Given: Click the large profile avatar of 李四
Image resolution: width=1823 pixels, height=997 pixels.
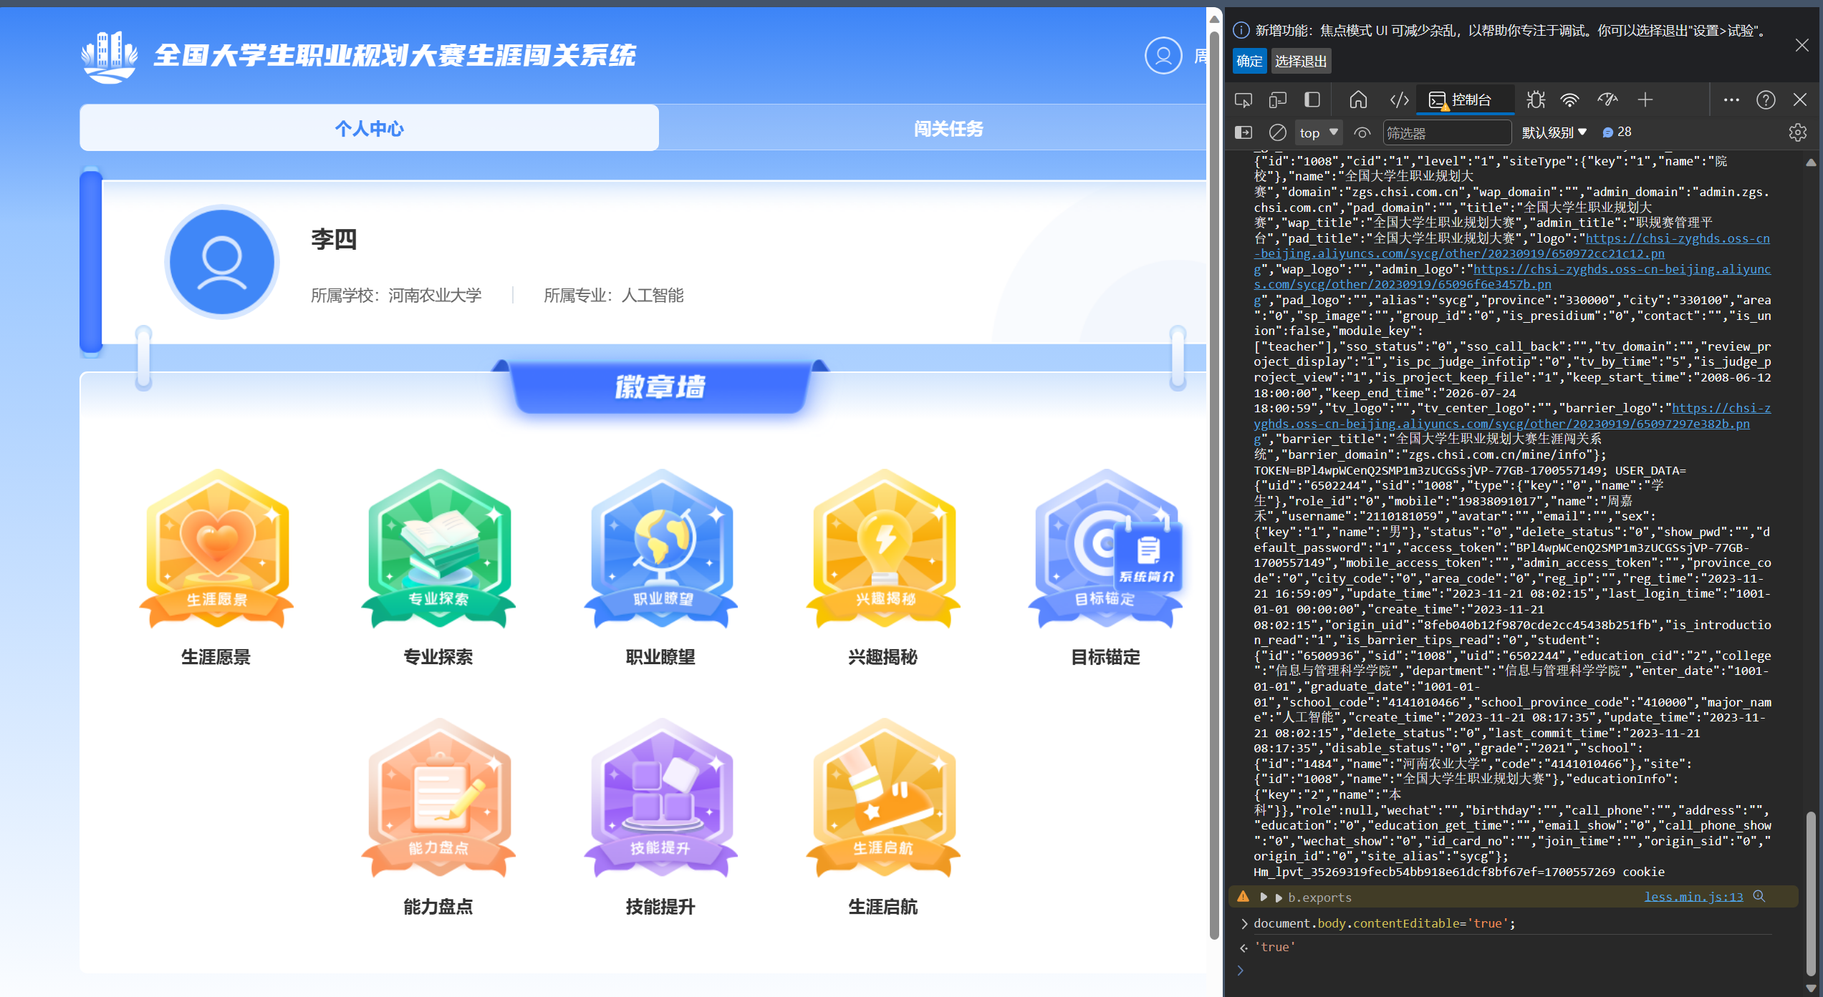Looking at the screenshot, I should (222, 262).
